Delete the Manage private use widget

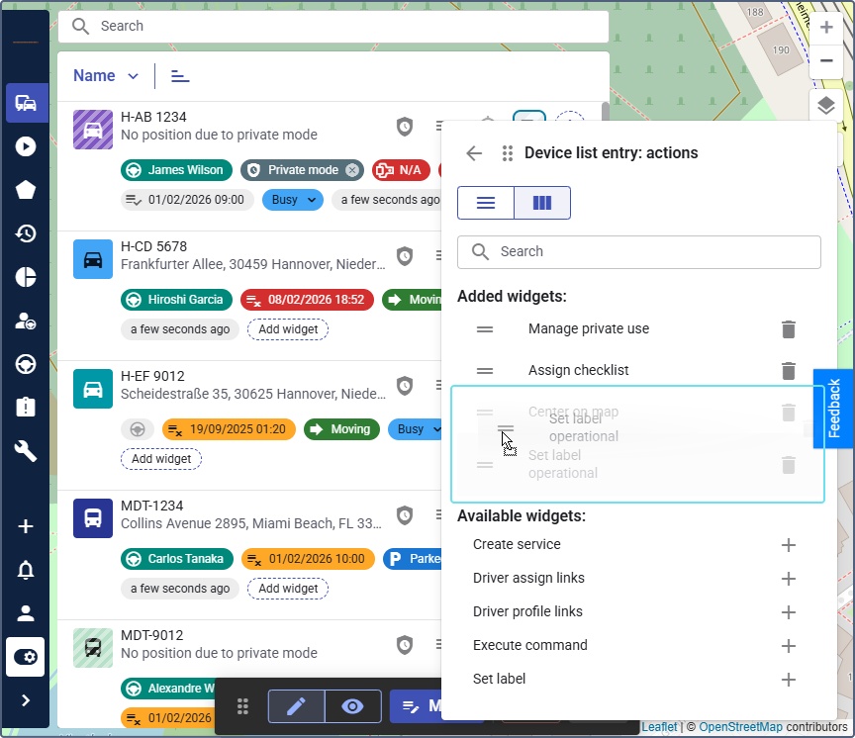pos(788,329)
